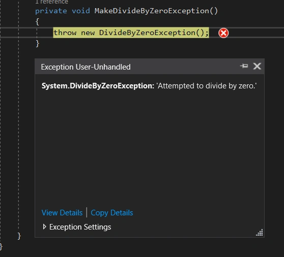Expand Exception Settings with the triangle arrow
284x257 pixels.
(x=44, y=227)
